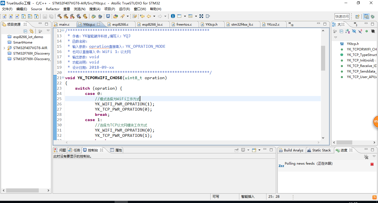Open the 问题 (Problems) tab

(60, 150)
